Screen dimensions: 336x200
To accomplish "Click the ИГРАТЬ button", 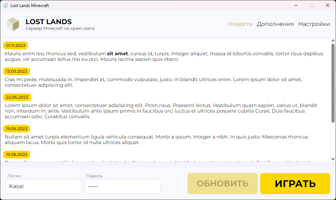I will point(295,184).
